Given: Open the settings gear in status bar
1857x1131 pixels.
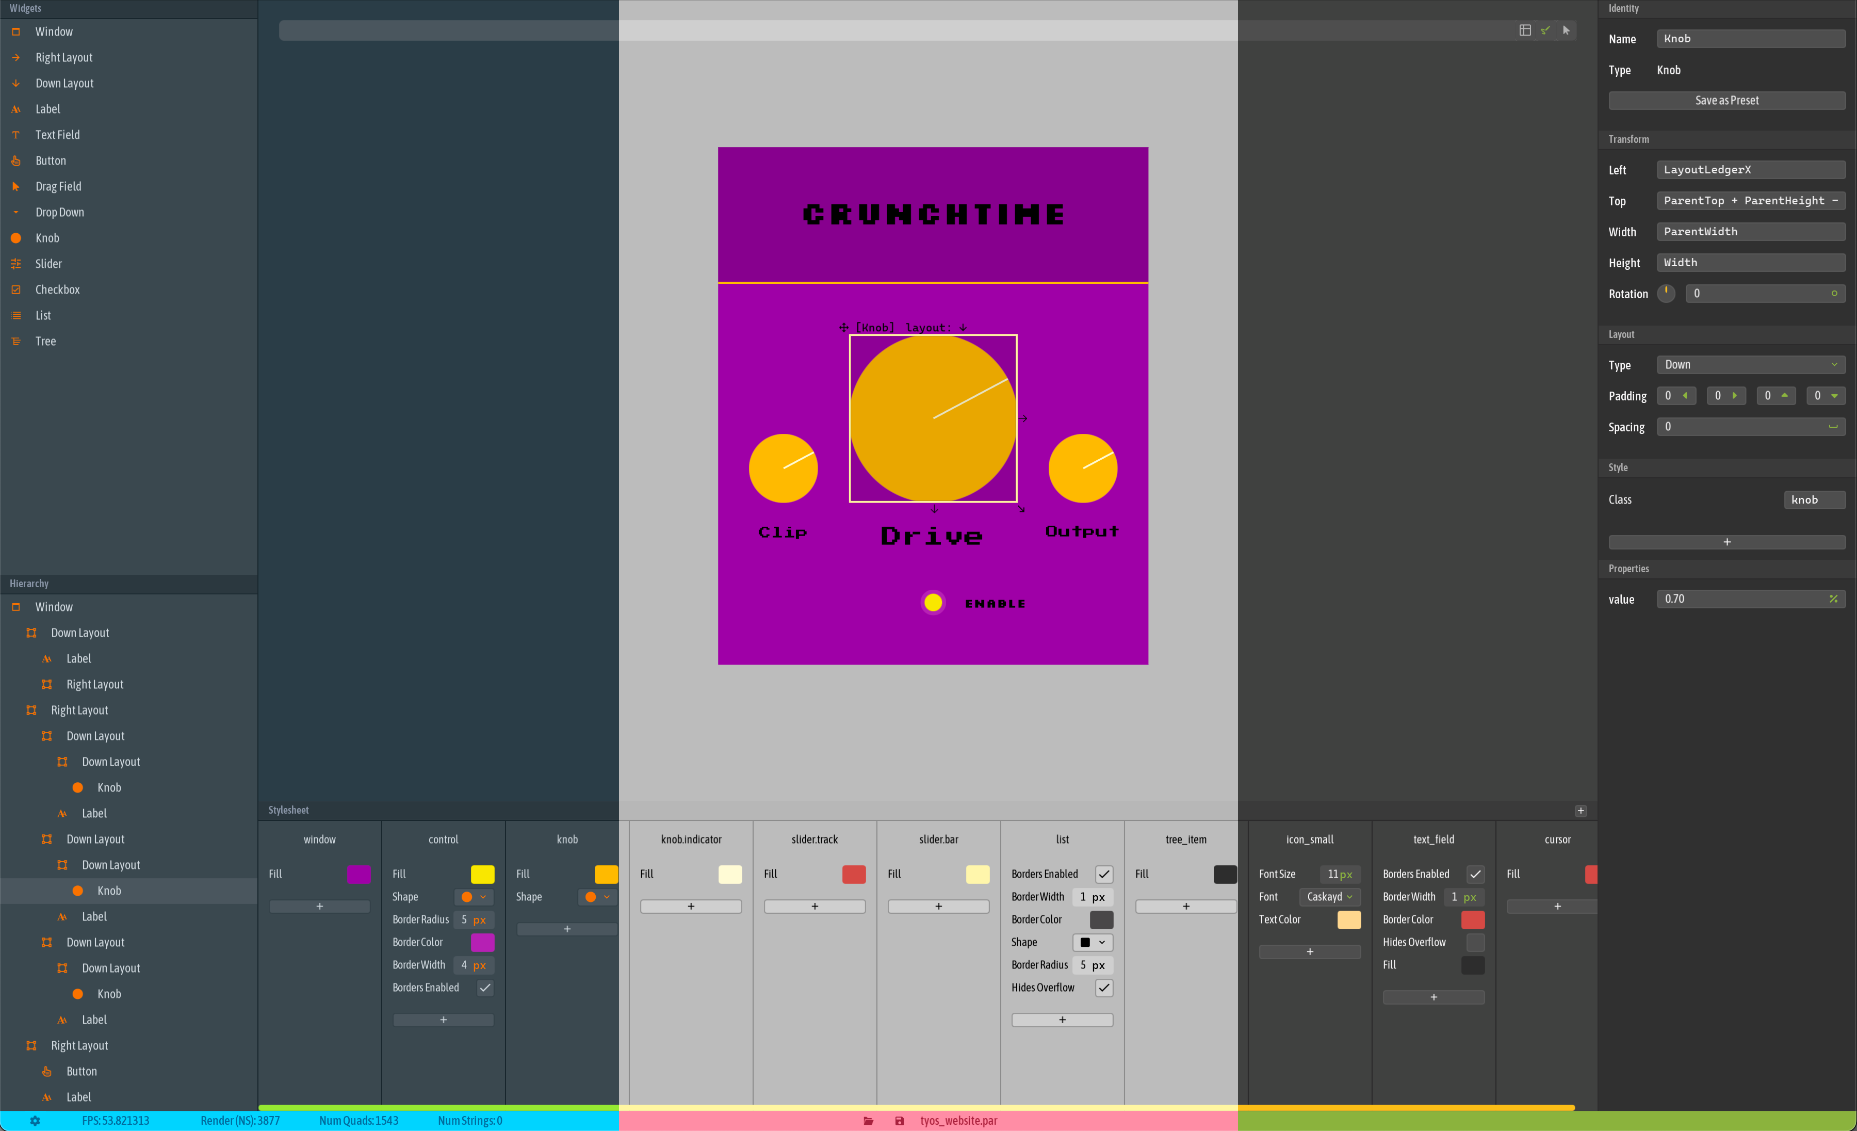Looking at the screenshot, I should coord(35,1121).
